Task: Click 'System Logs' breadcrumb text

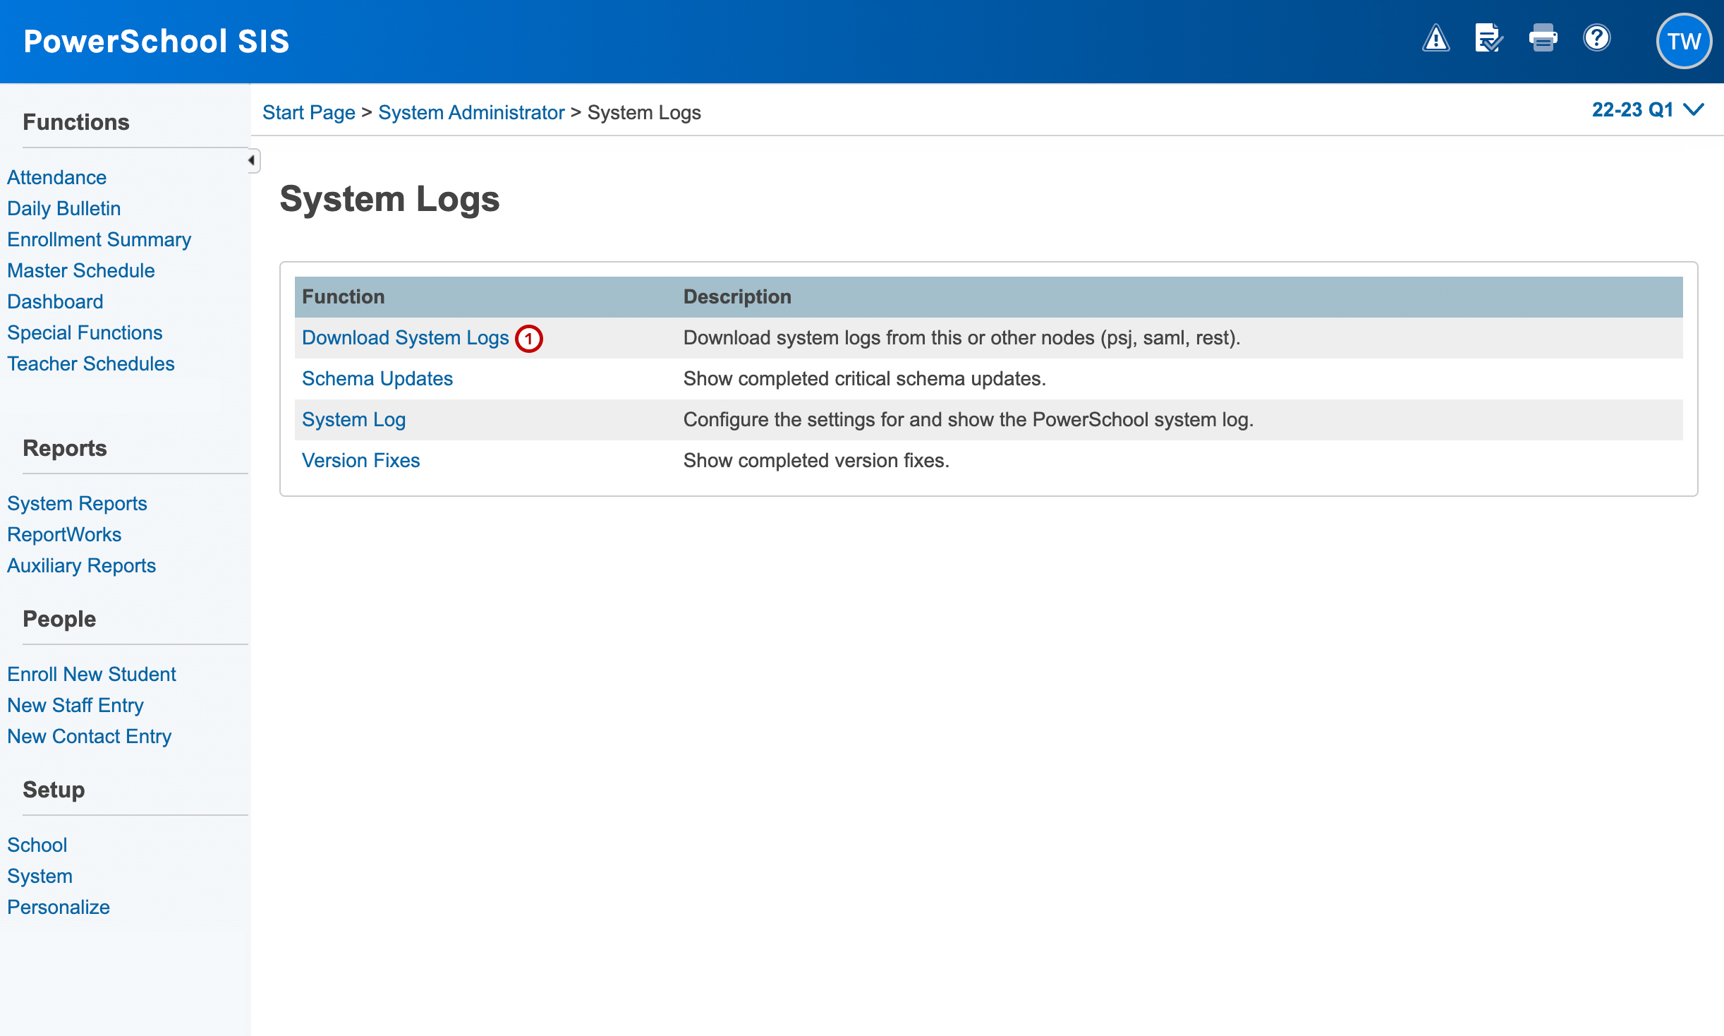Action: coord(644,113)
